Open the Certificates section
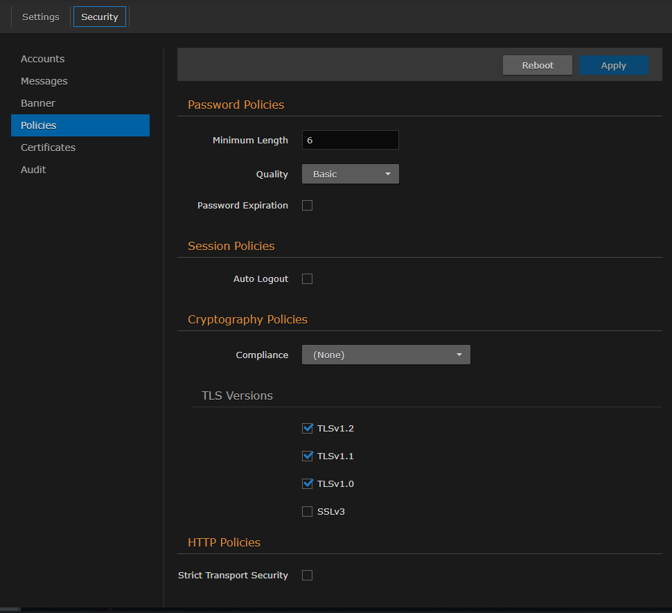672x613 pixels. tap(48, 148)
